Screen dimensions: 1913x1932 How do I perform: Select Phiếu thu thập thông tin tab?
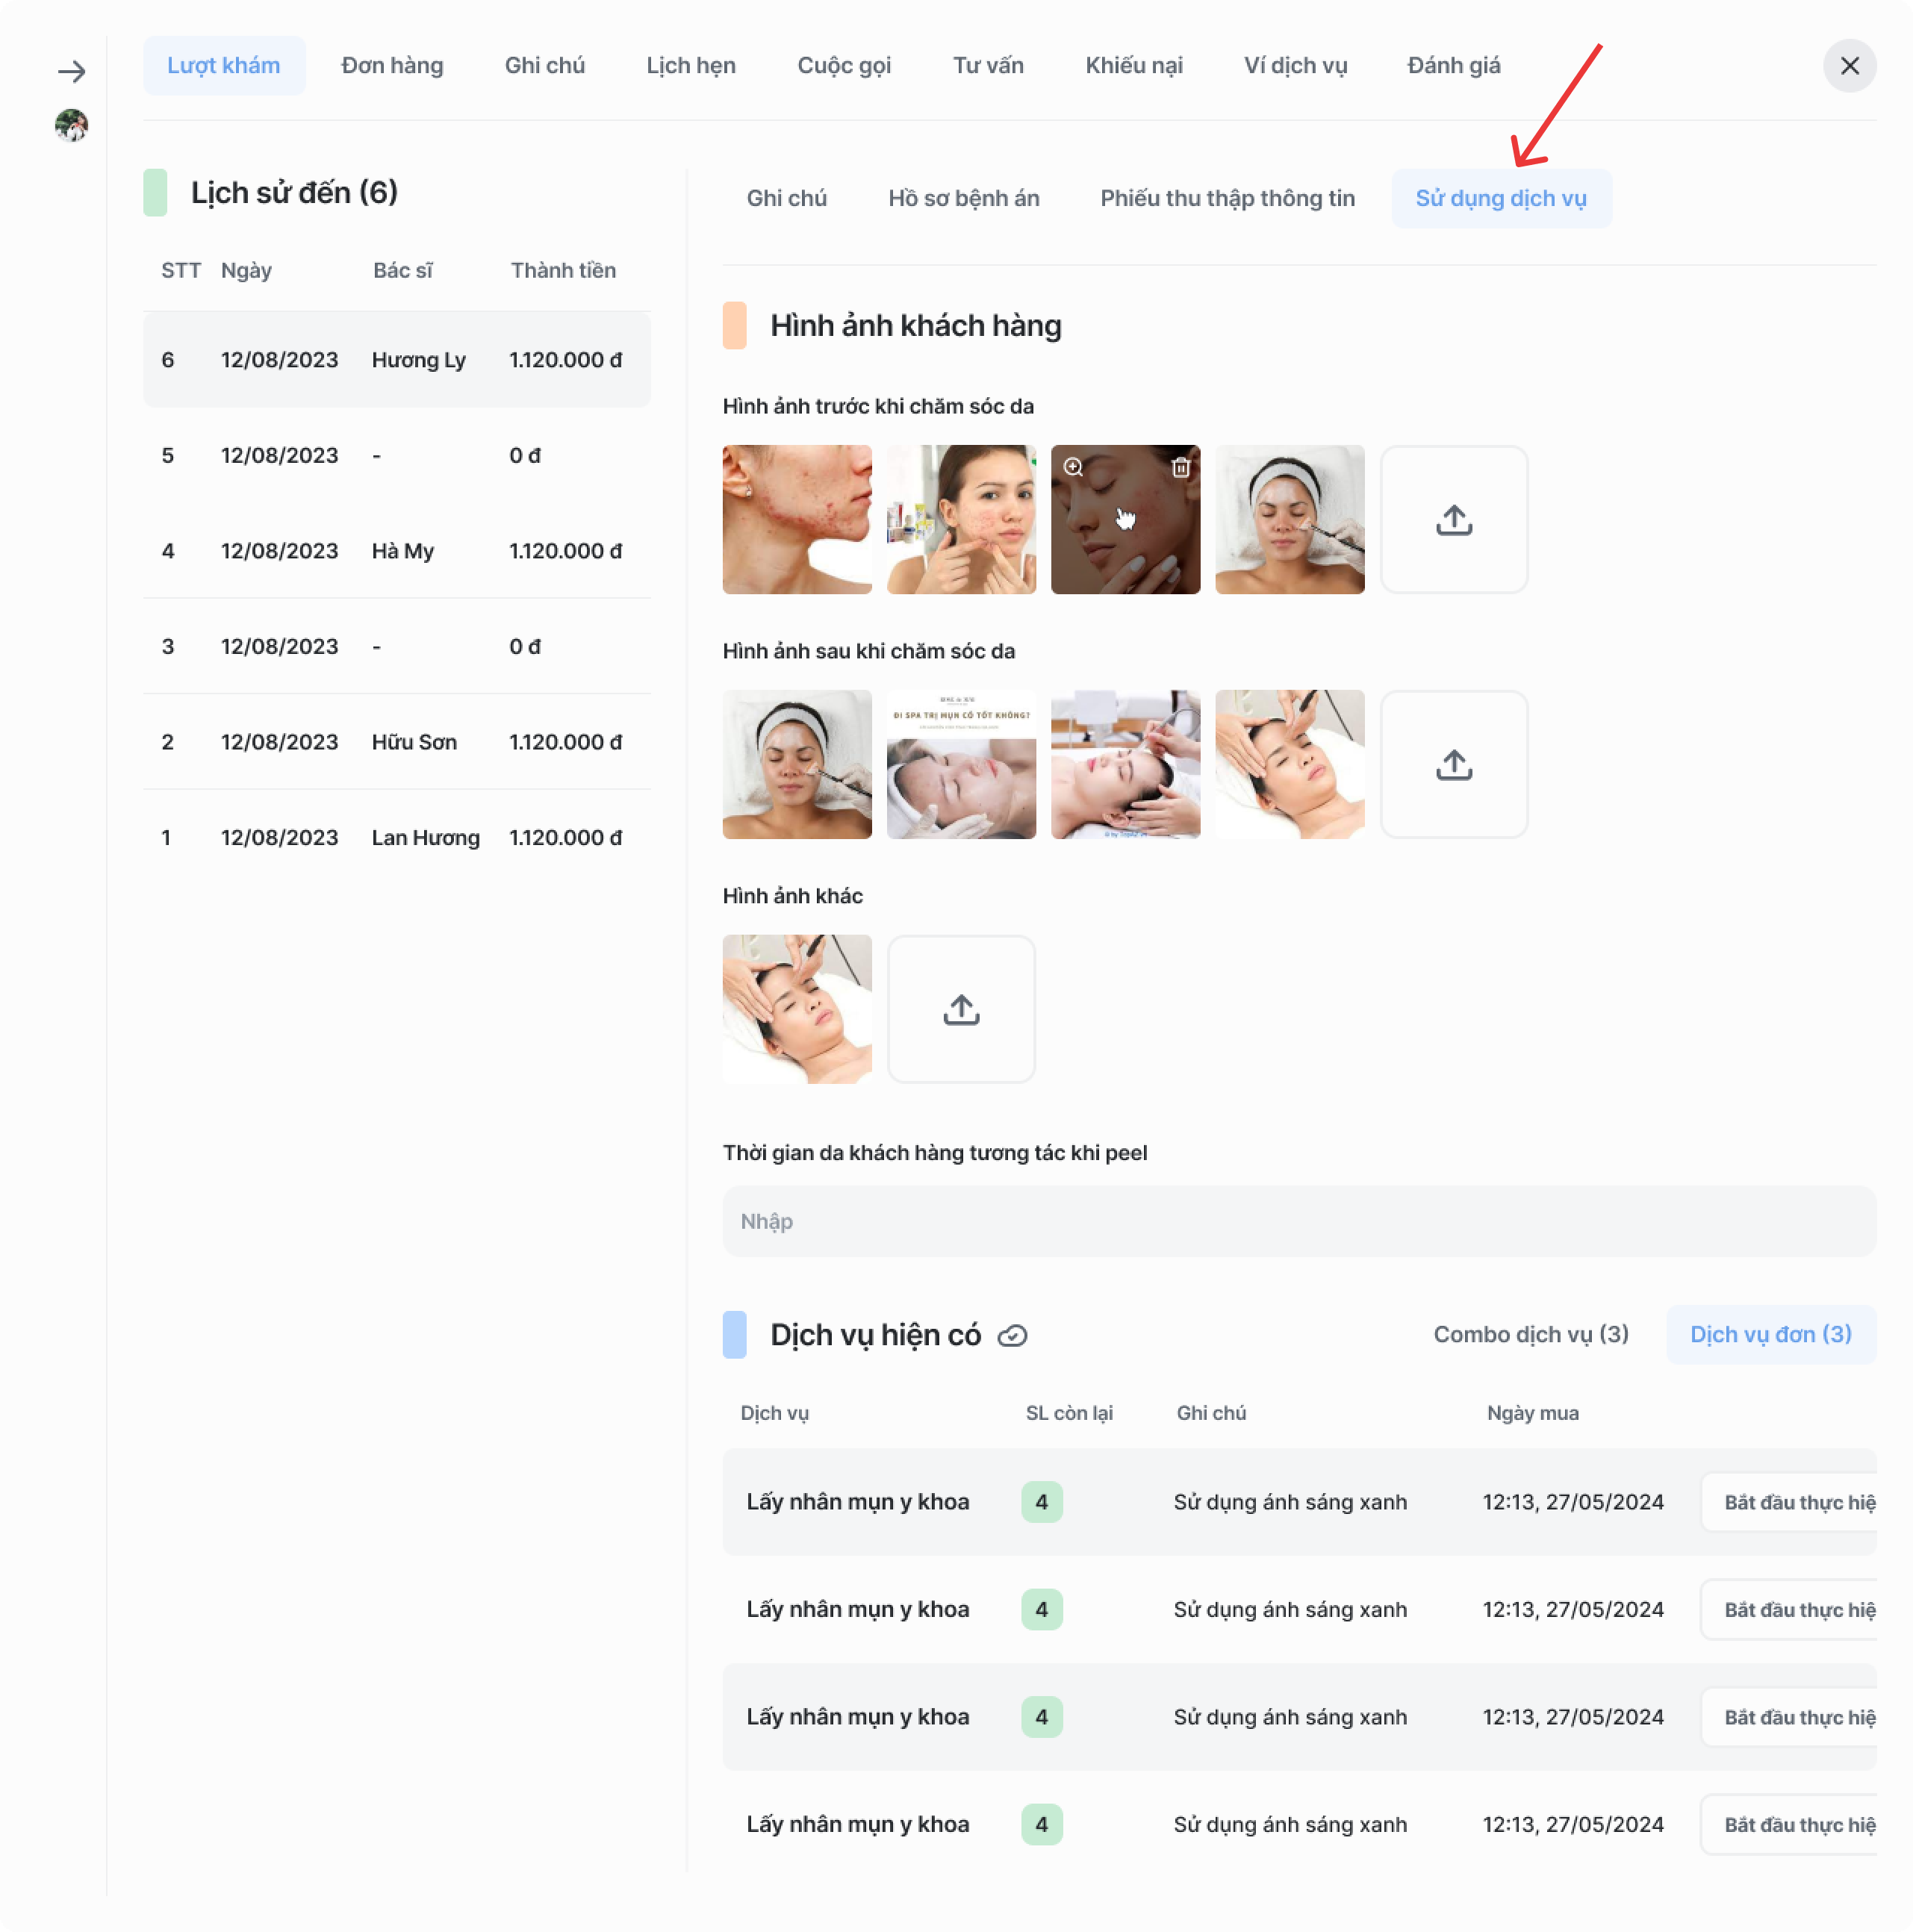(1227, 198)
